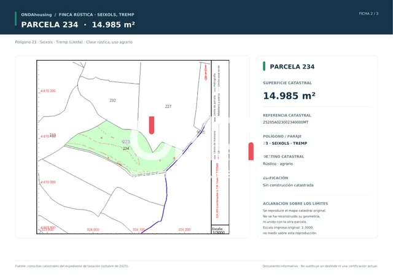Click the map coordinate label '324.000'

93,229
